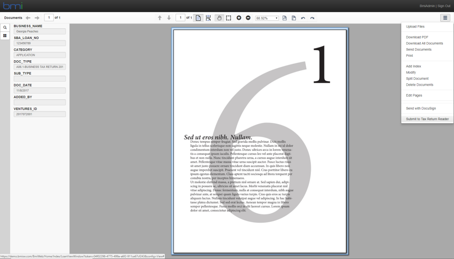Click the search magnifier icon in sidebar

pyautogui.click(x=5, y=27)
